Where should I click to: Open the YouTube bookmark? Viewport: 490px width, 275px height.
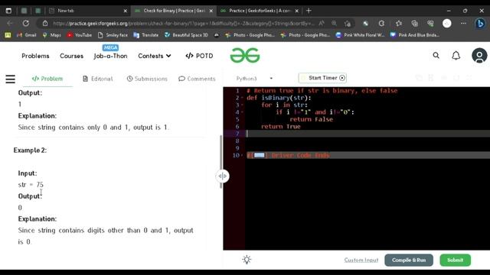[80, 35]
